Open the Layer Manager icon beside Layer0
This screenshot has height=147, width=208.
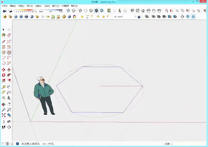coord(140,17)
